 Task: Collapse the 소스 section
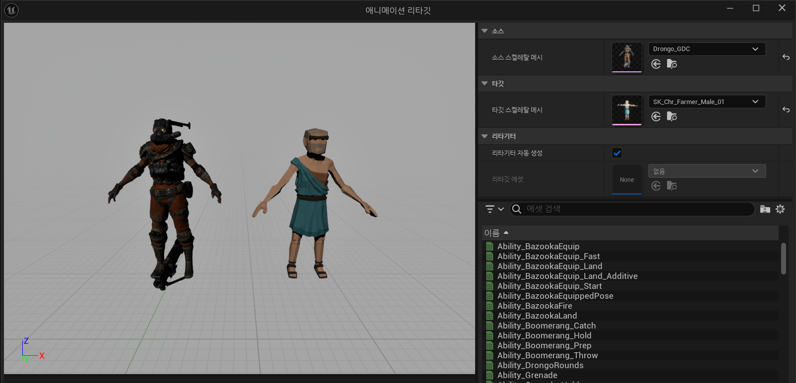tap(485, 31)
